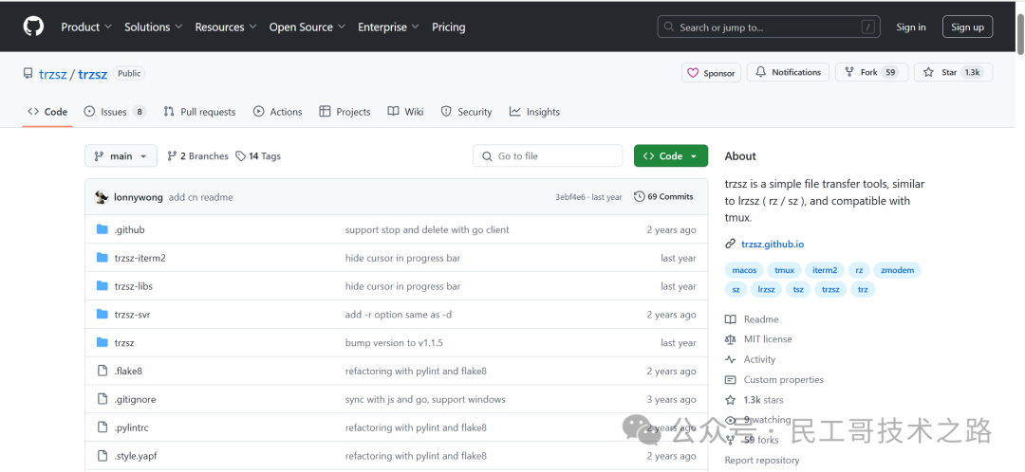Select the lrzsz topic tag
Image resolution: width=1025 pixels, height=472 pixels.
pyautogui.click(x=767, y=289)
